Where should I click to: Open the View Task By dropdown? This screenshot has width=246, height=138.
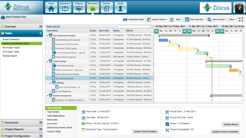[195, 19]
